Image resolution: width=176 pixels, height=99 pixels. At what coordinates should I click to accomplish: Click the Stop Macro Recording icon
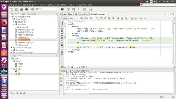point(145,18)
